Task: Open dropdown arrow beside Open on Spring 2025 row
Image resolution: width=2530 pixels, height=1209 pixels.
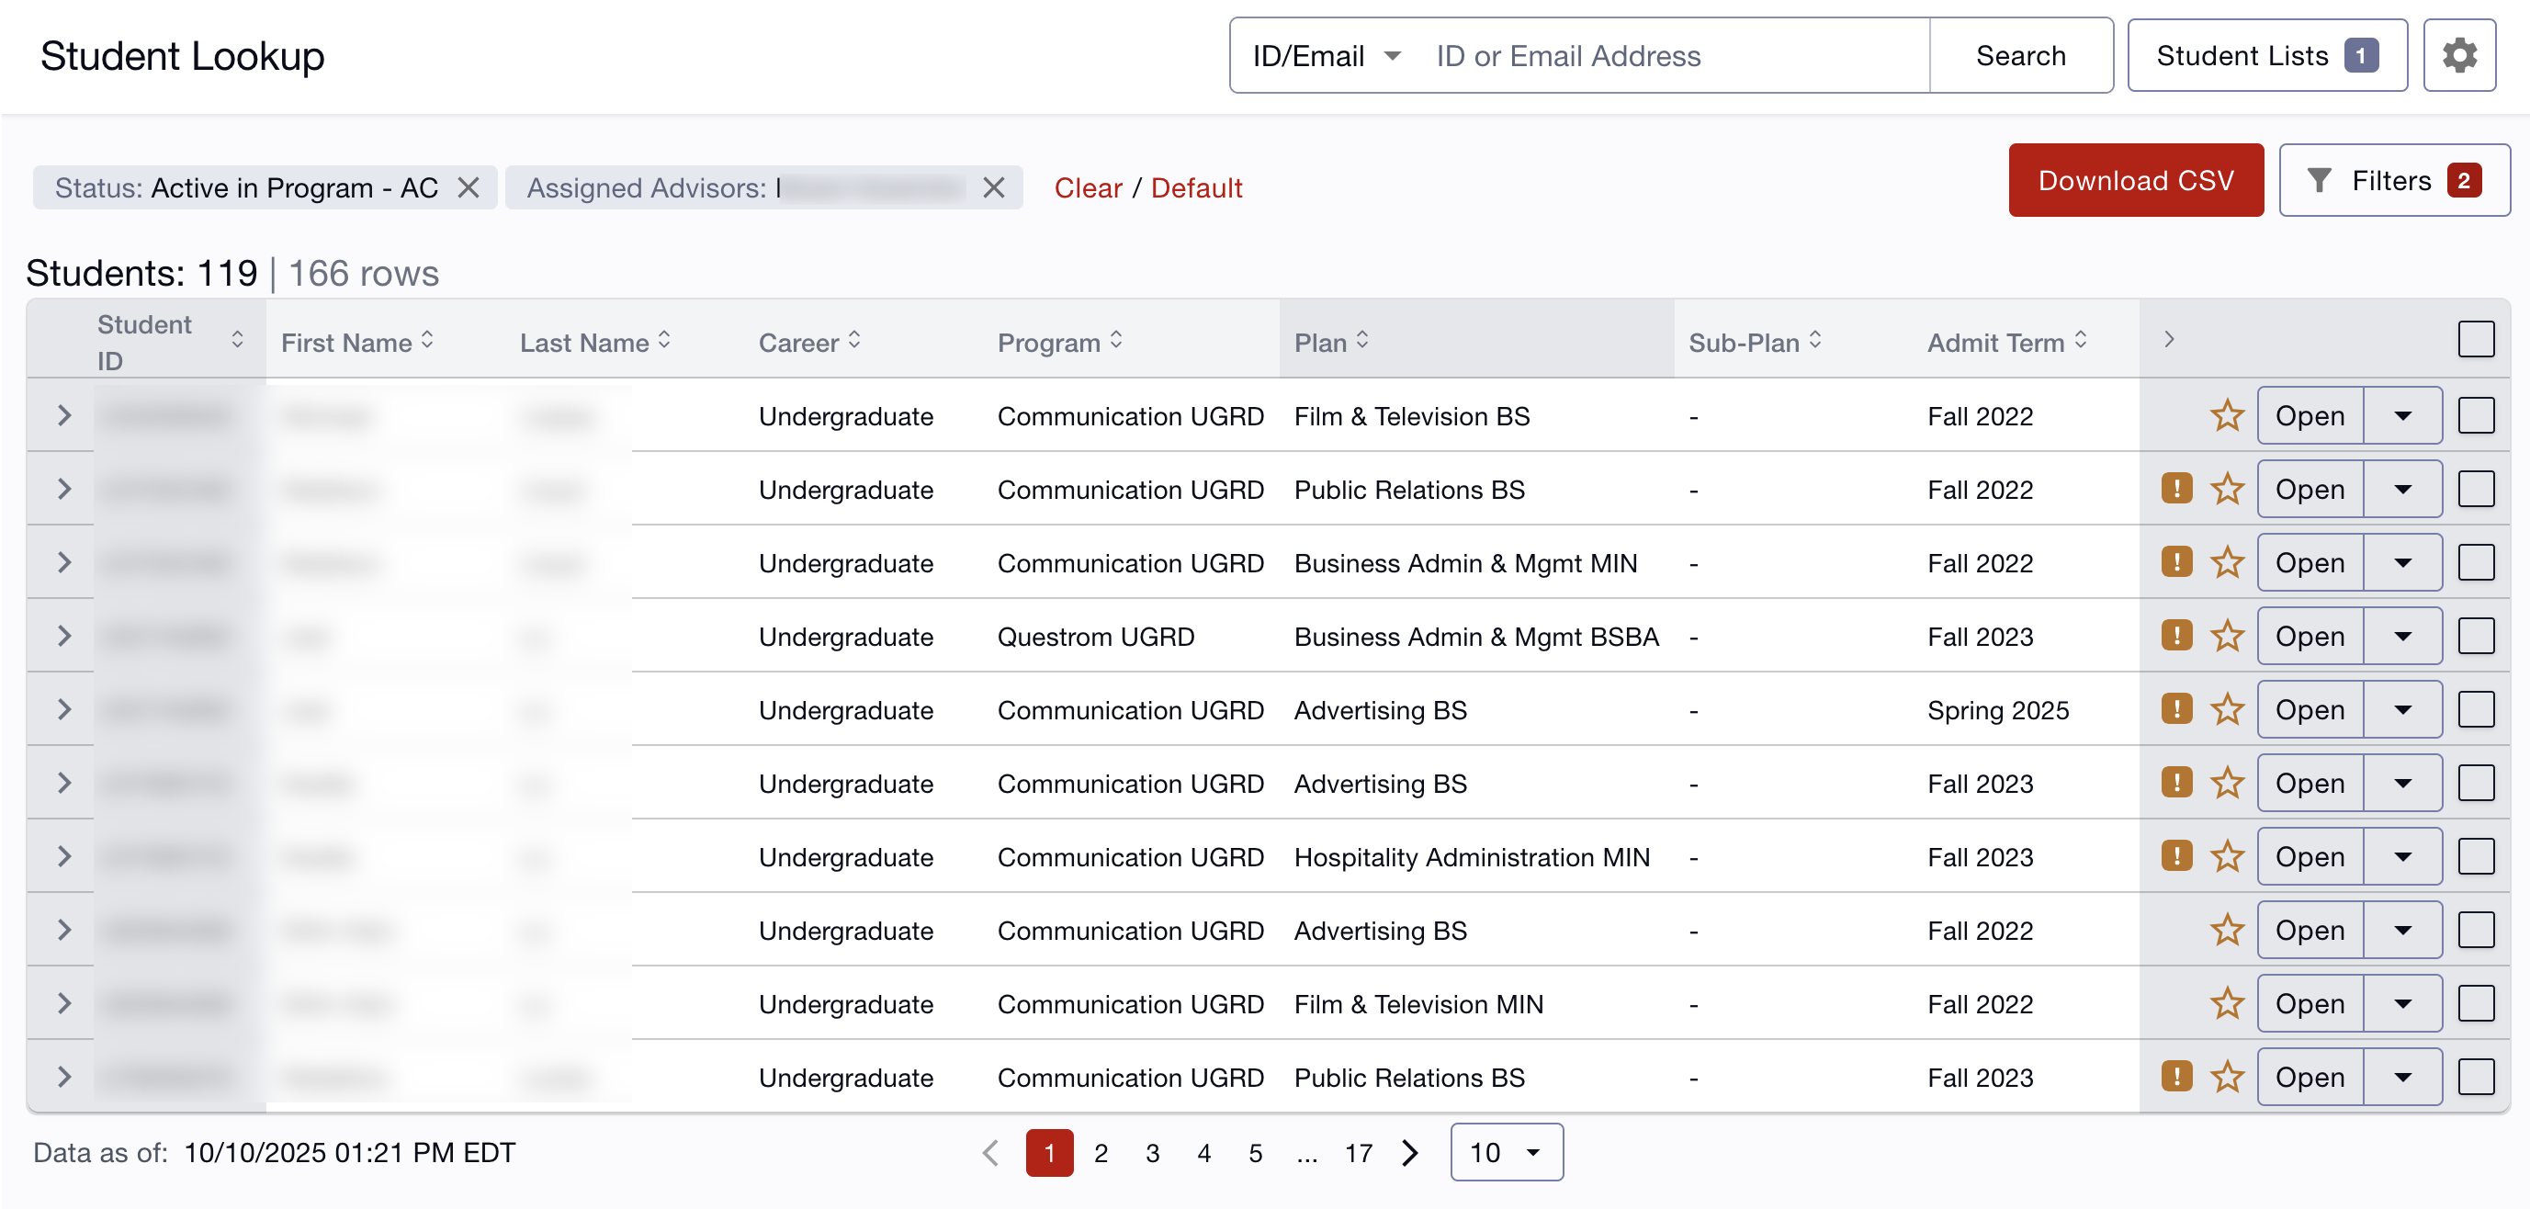Action: 2402,710
